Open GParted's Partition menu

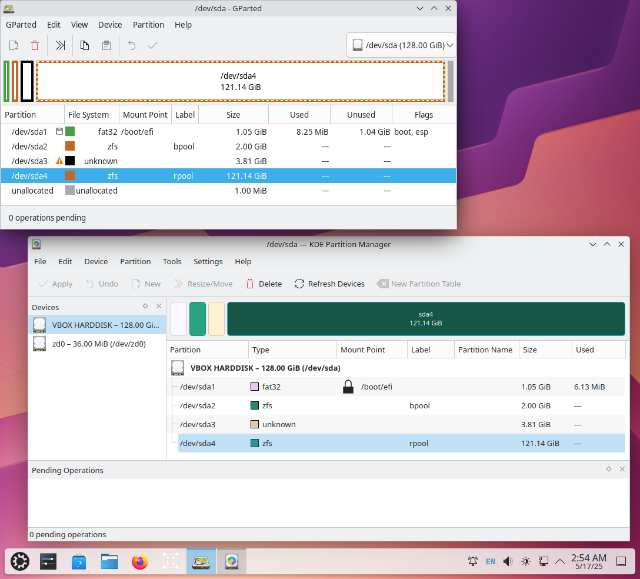(x=148, y=25)
